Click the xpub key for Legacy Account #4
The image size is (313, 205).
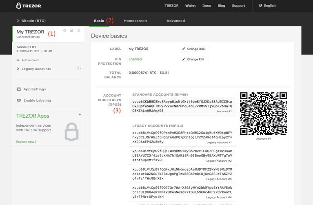(x=182, y=192)
